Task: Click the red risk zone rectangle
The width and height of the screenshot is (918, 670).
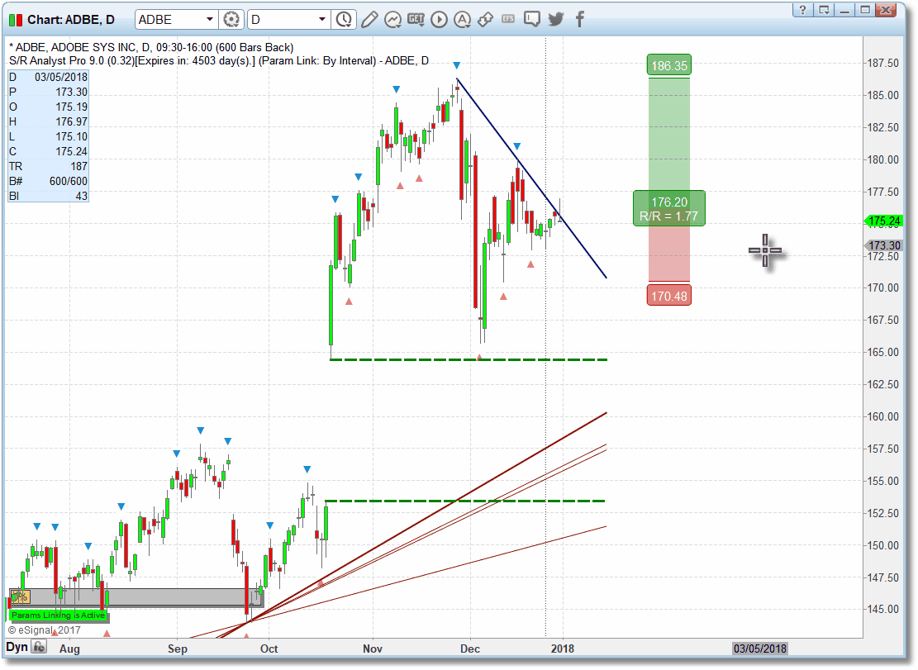Action: [669, 254]
